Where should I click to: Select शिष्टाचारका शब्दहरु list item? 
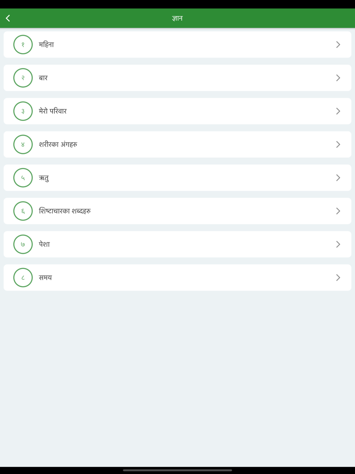(x=65, y=211)
